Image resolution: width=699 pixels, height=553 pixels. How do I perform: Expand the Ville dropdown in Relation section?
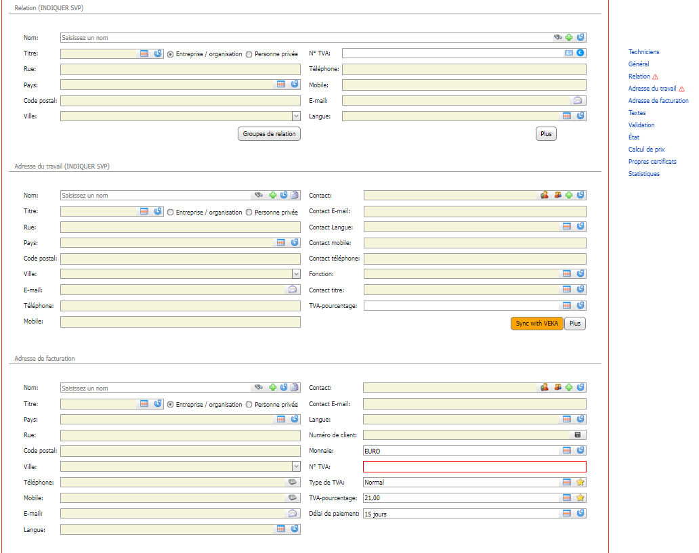point(296,116)
